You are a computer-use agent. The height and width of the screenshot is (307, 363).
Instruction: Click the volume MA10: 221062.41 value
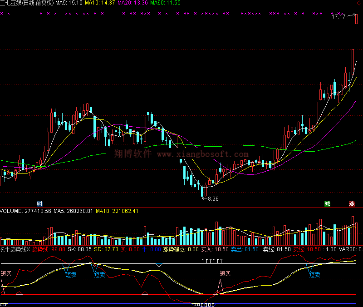[117, 211]
